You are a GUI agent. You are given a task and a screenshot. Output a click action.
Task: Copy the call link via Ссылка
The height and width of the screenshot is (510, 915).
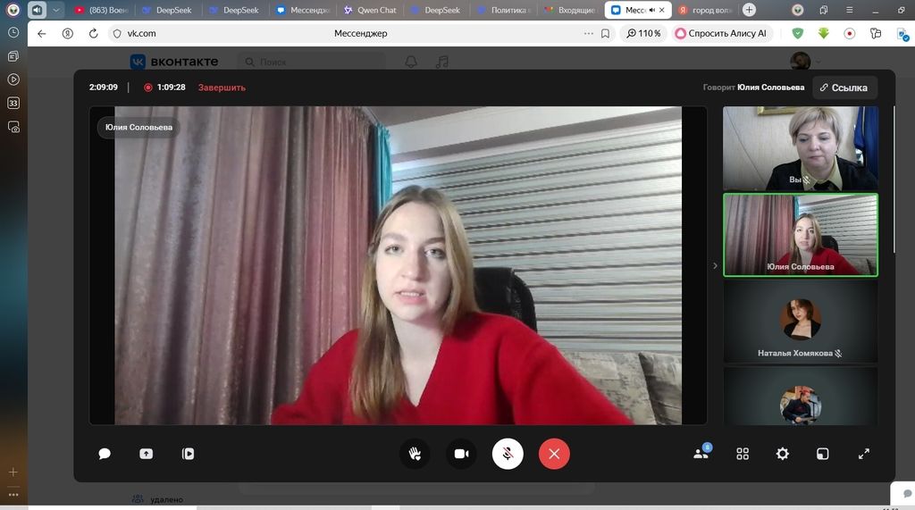[844, 88]
